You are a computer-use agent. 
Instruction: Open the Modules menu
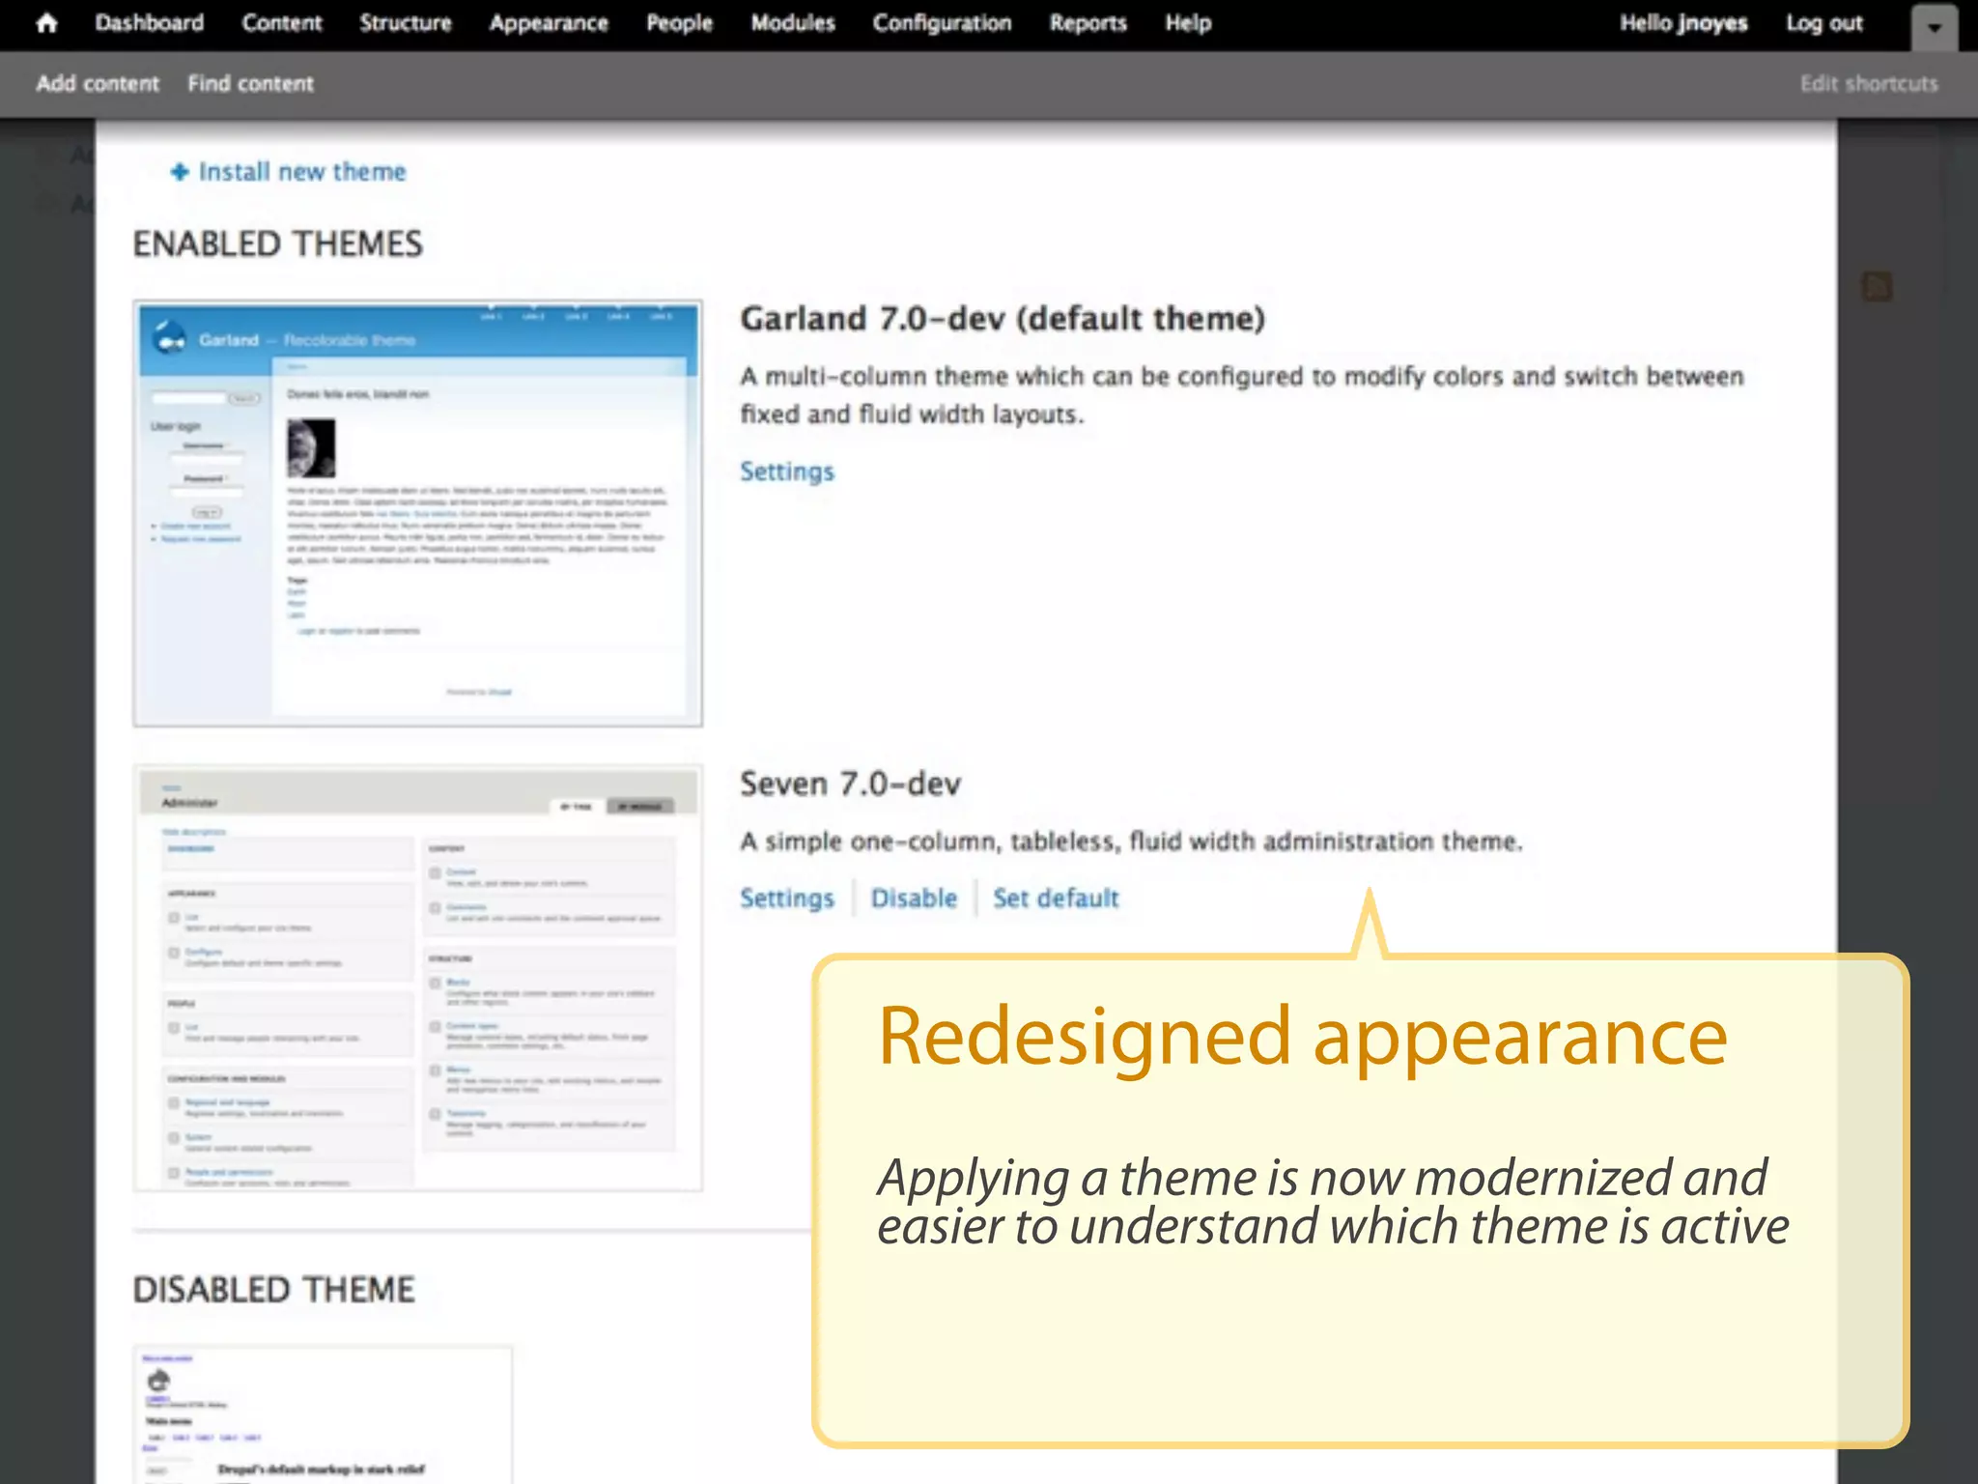pyautogui.click(x=792, y=23)
